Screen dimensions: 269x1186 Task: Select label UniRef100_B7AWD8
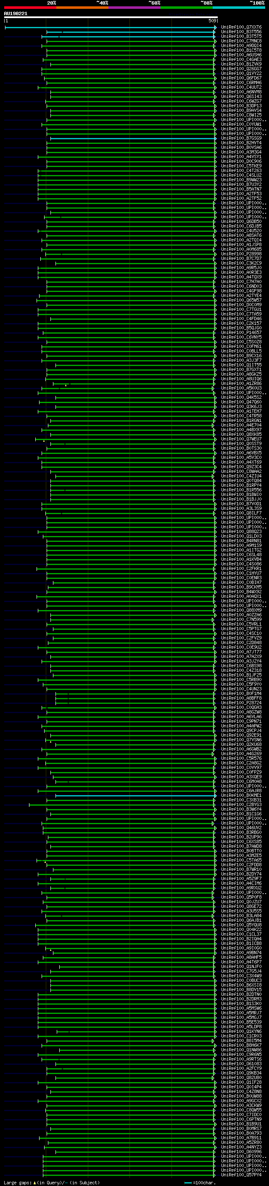coord(241,846)
